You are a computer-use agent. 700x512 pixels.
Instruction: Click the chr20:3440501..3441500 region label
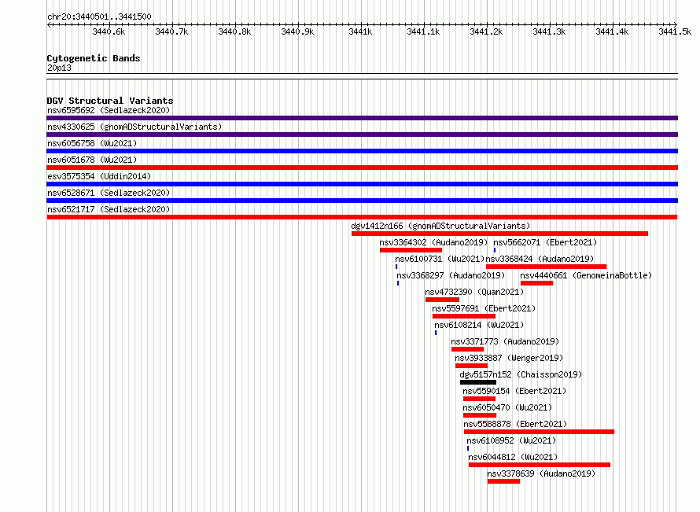pyautogui.click(x=99, y=17)
